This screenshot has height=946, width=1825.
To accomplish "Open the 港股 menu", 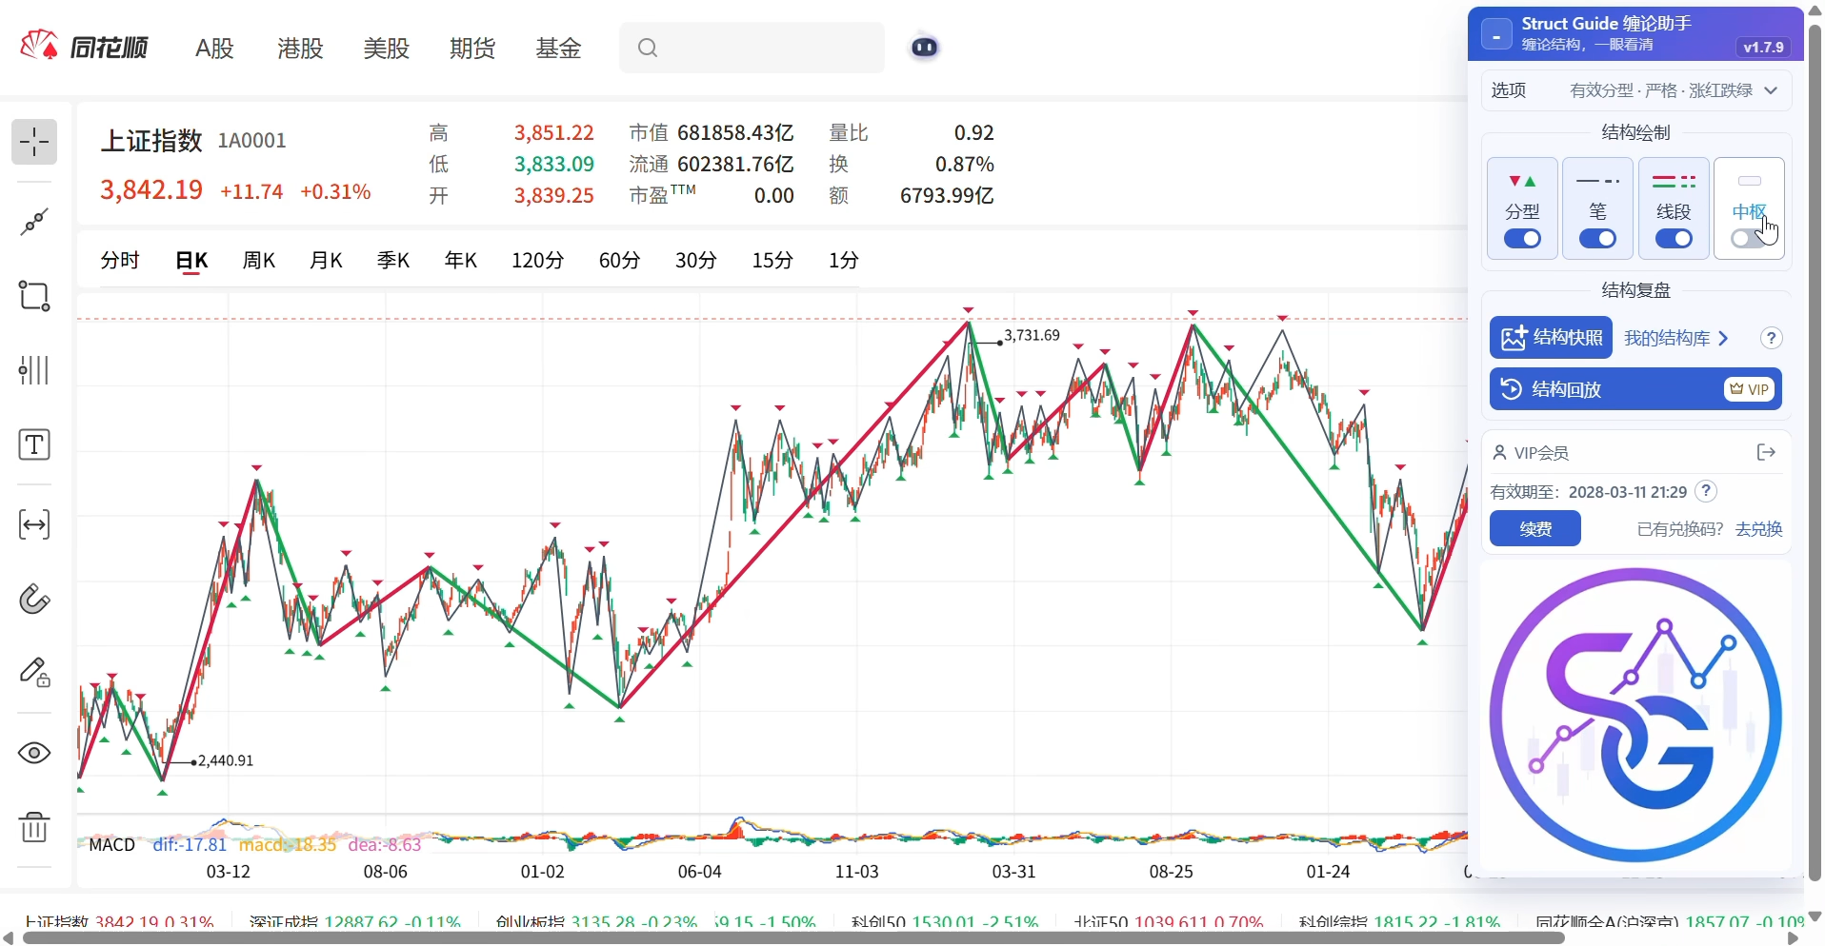I will (x=300, y=48).
